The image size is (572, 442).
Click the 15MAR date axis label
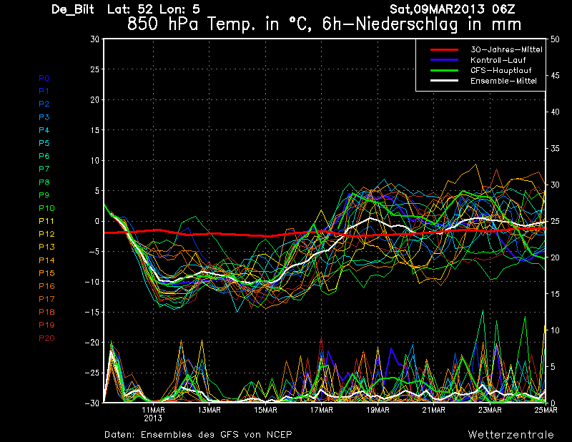pos(265,410)
